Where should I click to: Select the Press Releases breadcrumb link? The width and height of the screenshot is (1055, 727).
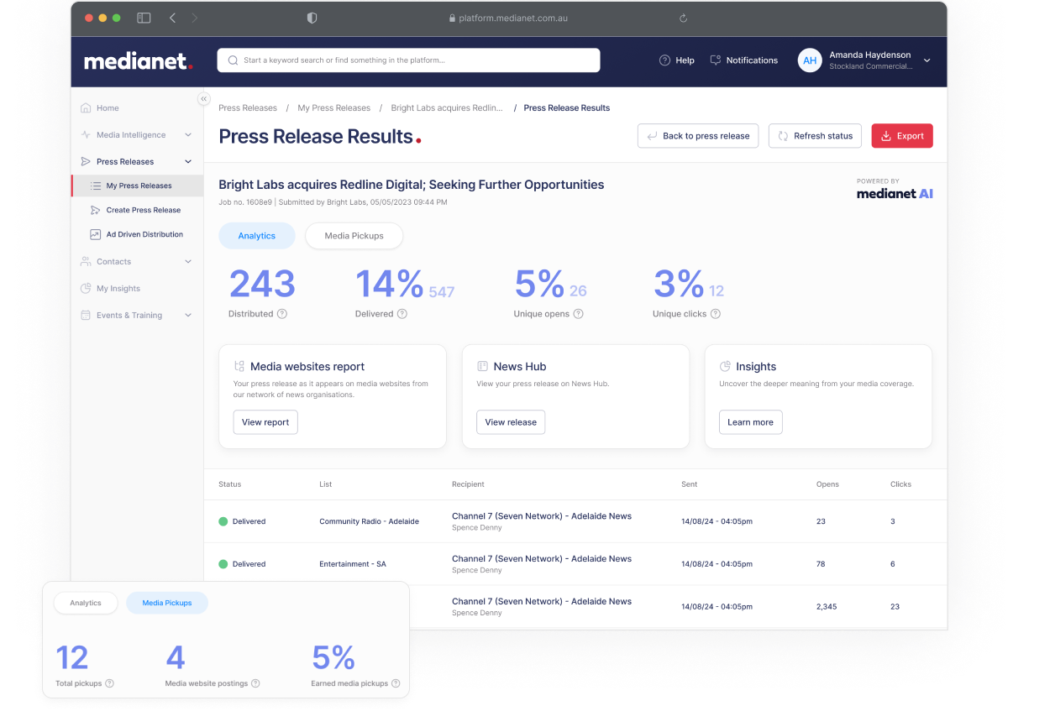pos(248,107)
